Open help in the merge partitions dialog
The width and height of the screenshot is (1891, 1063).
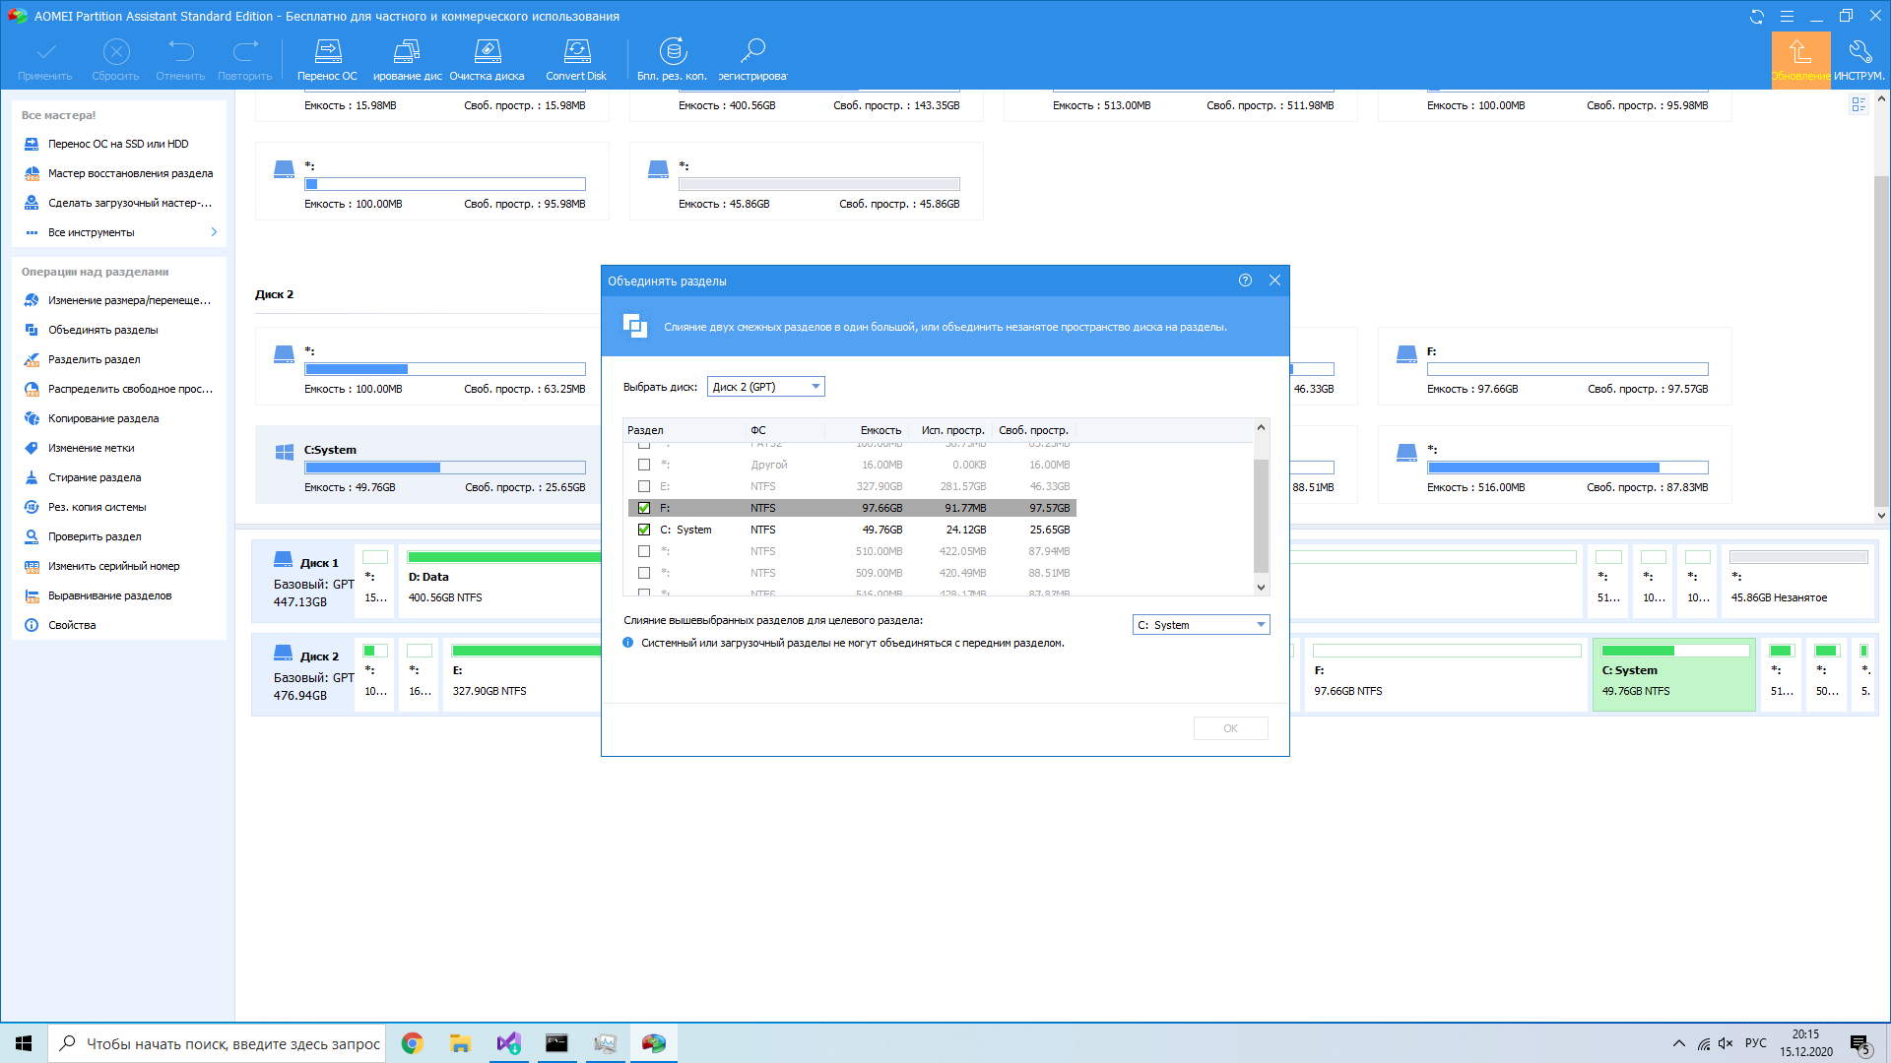pyautogui.click(x=1245, y=281)
